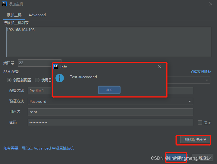This screenshot has height=164, width=217.
Task: Click the host list text area
Action: pos(109,42)
